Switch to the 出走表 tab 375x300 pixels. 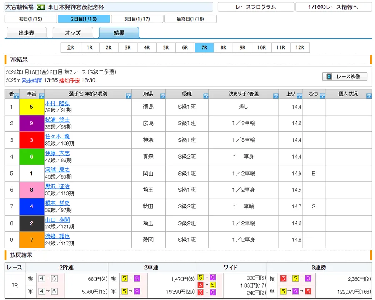coord(27,33)
